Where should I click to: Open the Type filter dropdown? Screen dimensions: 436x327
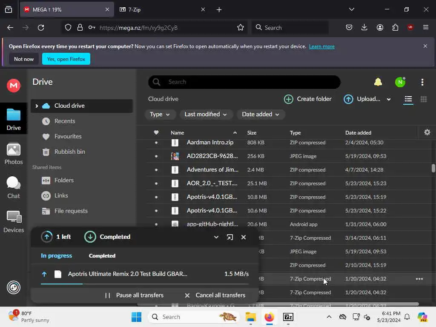point(160,114)
